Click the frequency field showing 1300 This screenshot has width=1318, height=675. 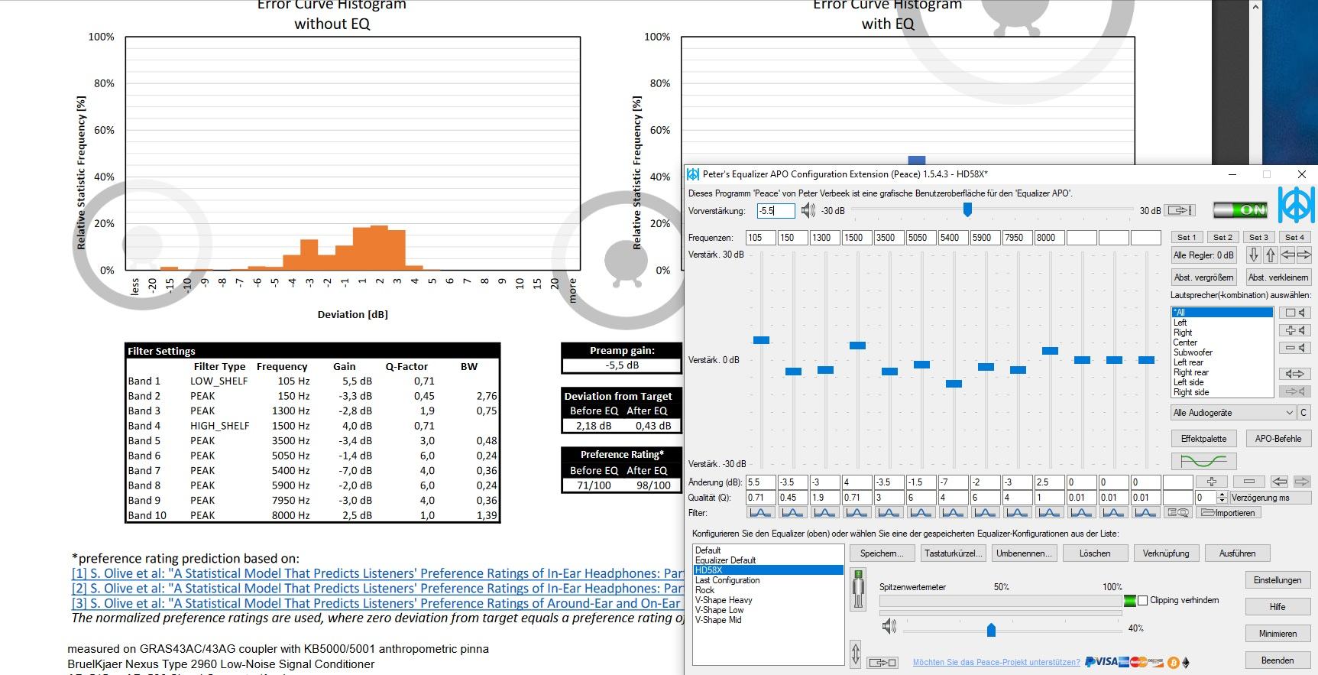pyautogui.click(x=824, y=238)
